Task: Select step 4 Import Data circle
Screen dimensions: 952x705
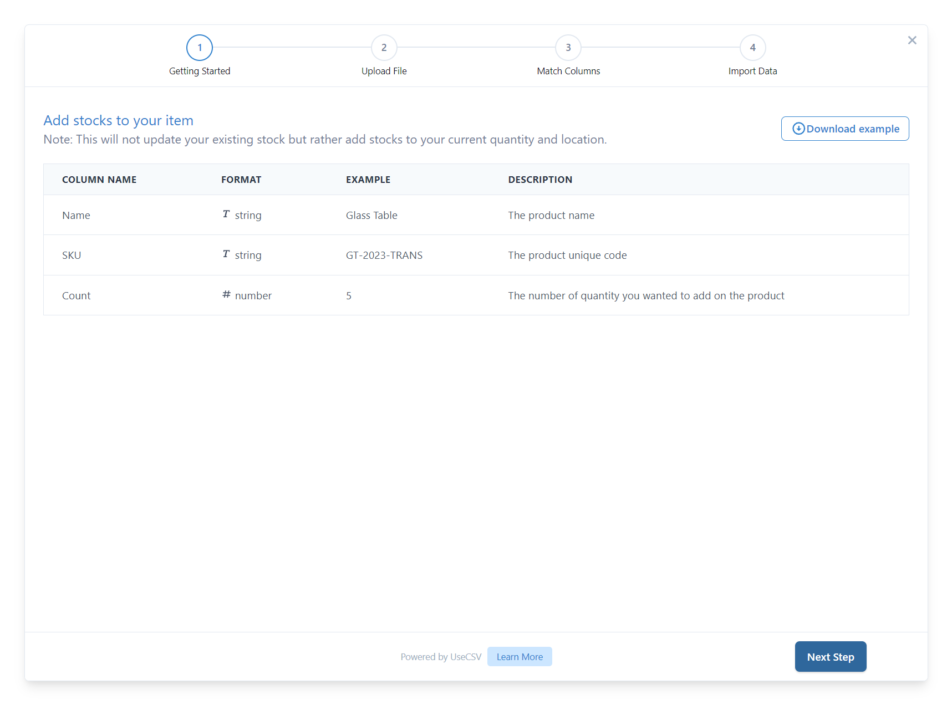Action: 753,48
